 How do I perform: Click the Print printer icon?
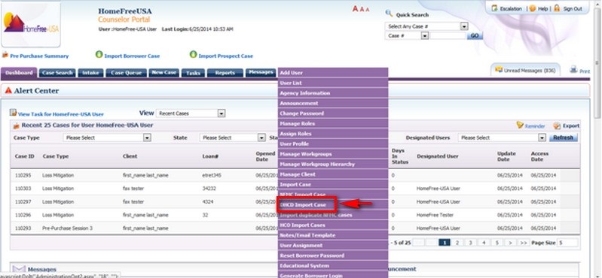click(573, 69)
